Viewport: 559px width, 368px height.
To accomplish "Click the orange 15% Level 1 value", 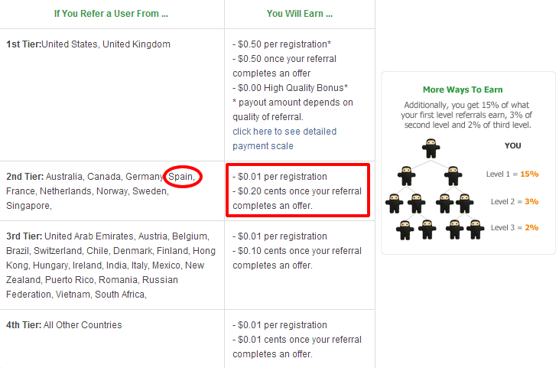I will pos(529,174).
